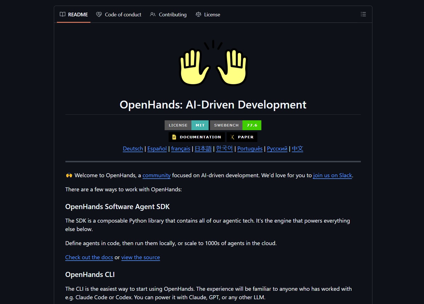Viewport: 424px width, 304px height.
Task: Click 'Check out the docs' link
Action: coord(89,258)
